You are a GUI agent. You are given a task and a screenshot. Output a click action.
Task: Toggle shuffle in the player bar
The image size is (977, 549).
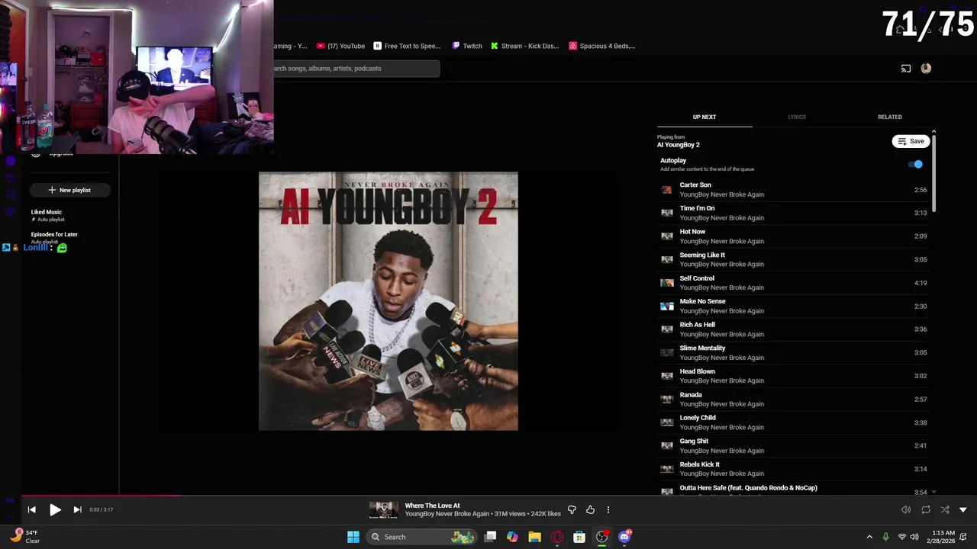pos(945,509)
